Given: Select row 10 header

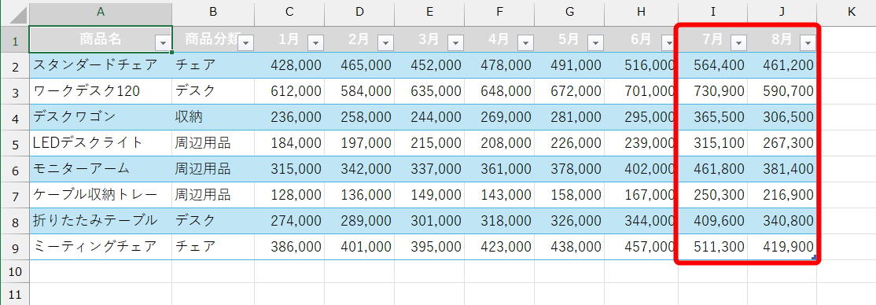Looking at the screenshot, I should [14, 272].
